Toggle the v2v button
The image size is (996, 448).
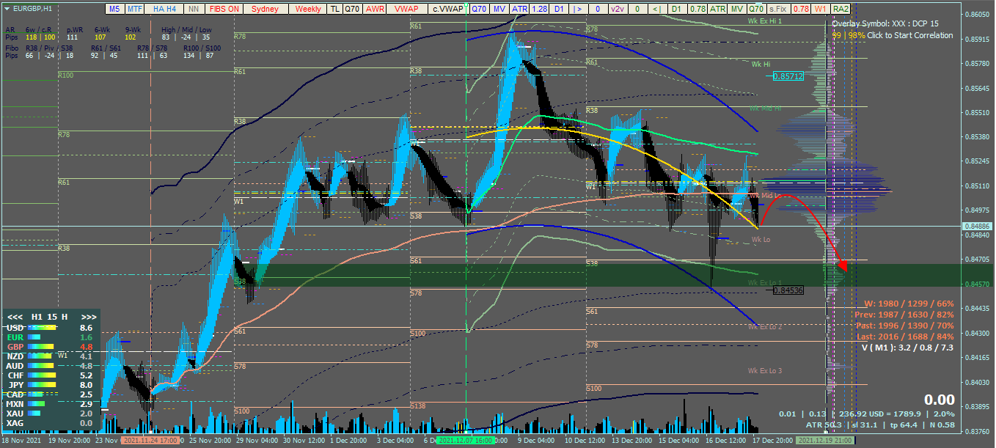tap(618, 9)
